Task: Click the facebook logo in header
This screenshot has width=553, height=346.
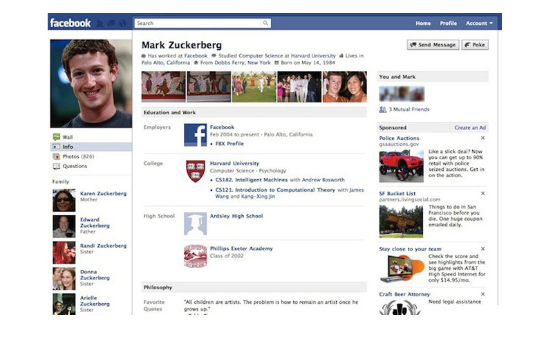Action: click(x=71, y=23)
